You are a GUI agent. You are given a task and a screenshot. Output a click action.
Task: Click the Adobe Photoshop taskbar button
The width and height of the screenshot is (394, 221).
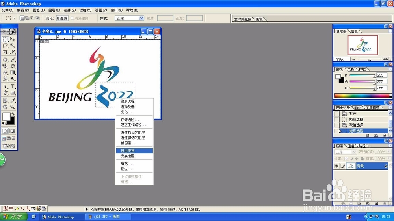pos(62,217)
